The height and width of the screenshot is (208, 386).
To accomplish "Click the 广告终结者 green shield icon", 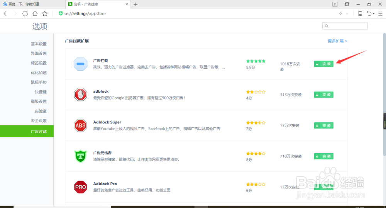I will pos(81,156).
